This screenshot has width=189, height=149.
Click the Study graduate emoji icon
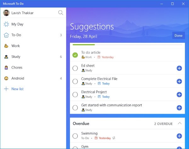click(x=6, y=57)
